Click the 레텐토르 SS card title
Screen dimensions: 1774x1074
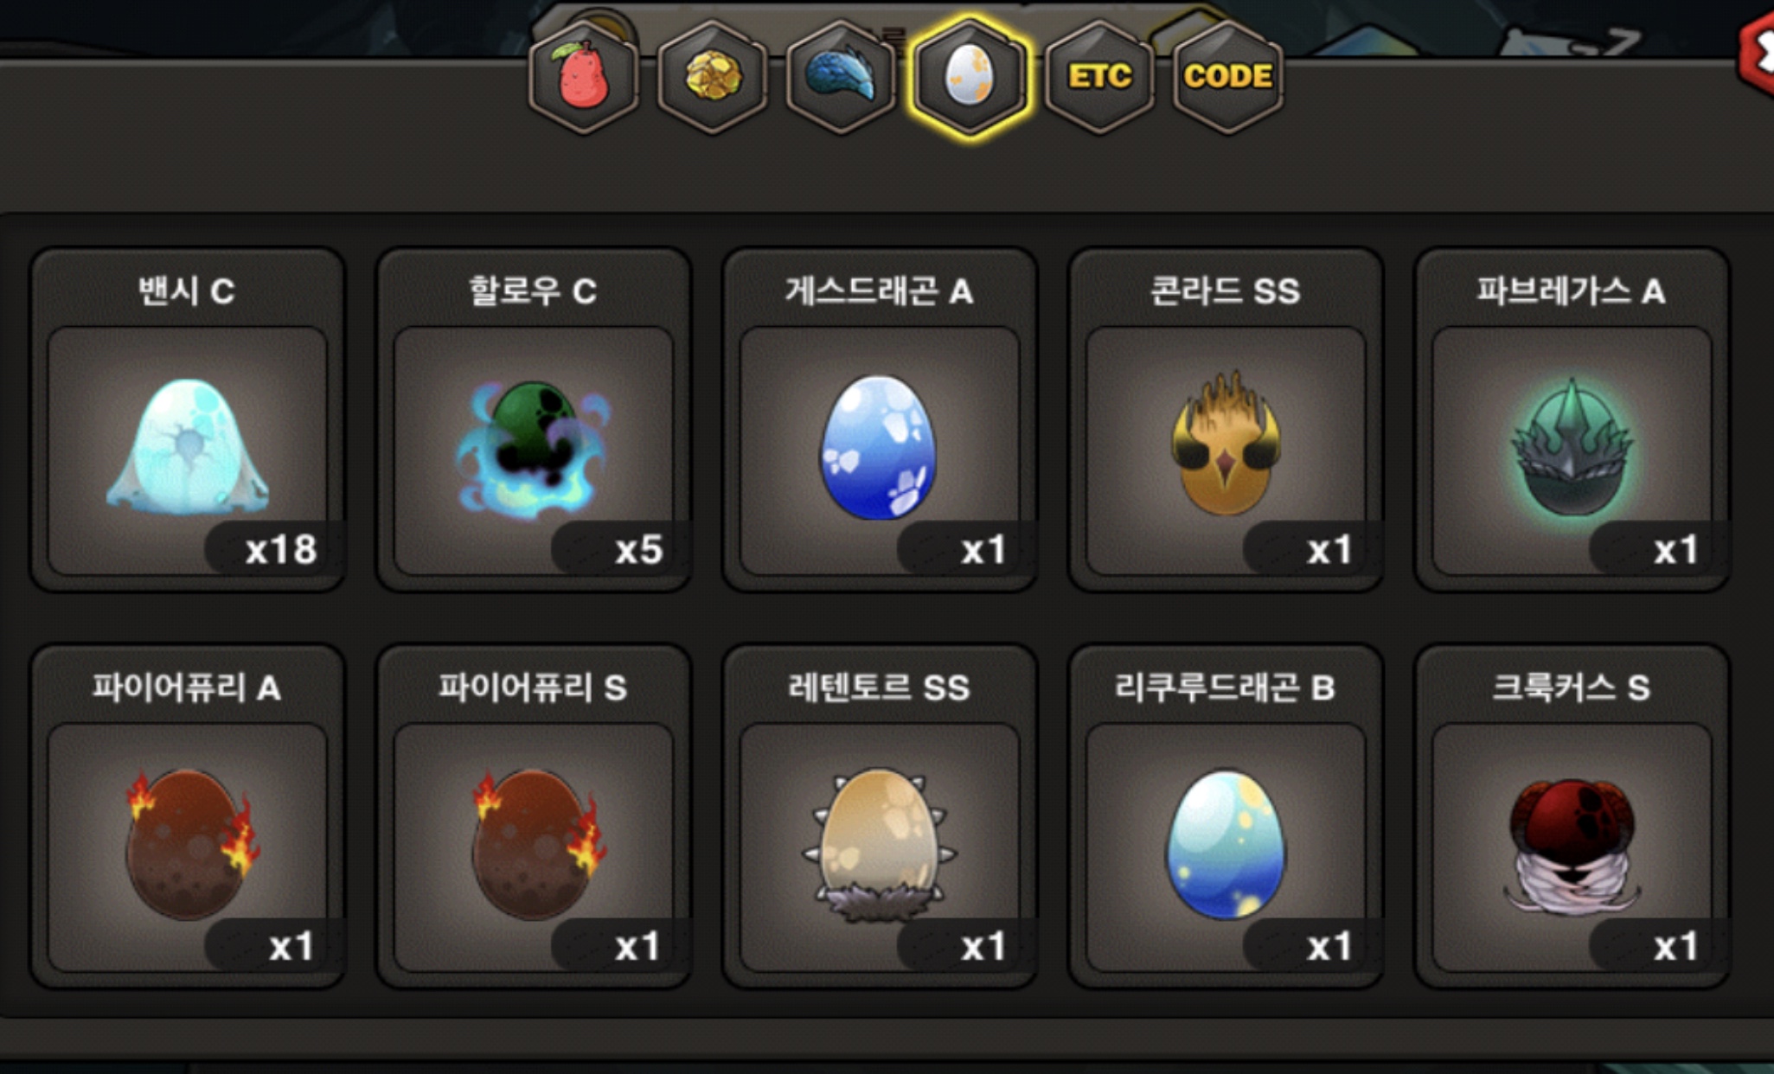click(880, 688)
